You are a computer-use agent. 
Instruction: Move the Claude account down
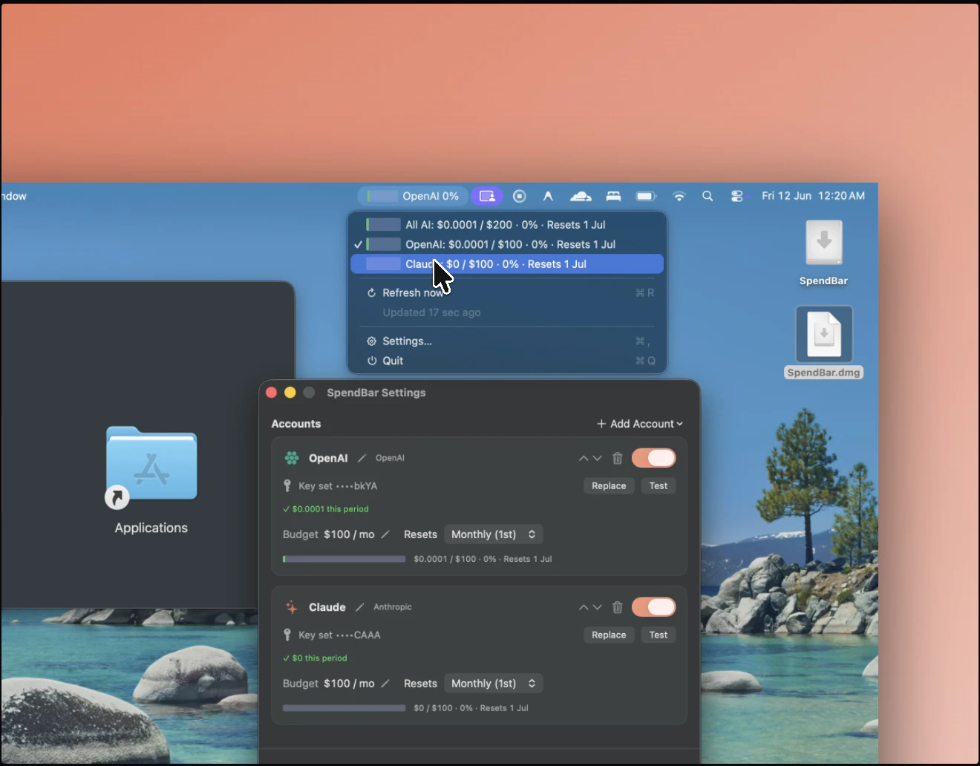(597, 608)
